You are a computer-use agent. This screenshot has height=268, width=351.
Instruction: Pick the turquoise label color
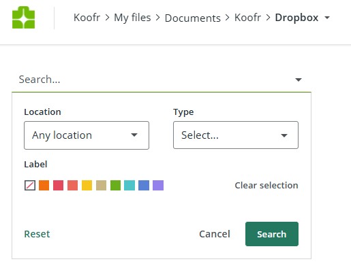pyautogui.click(x=129, y=185)
